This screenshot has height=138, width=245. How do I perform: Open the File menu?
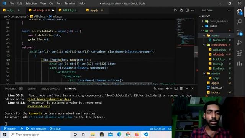click(x=11, y=3)
